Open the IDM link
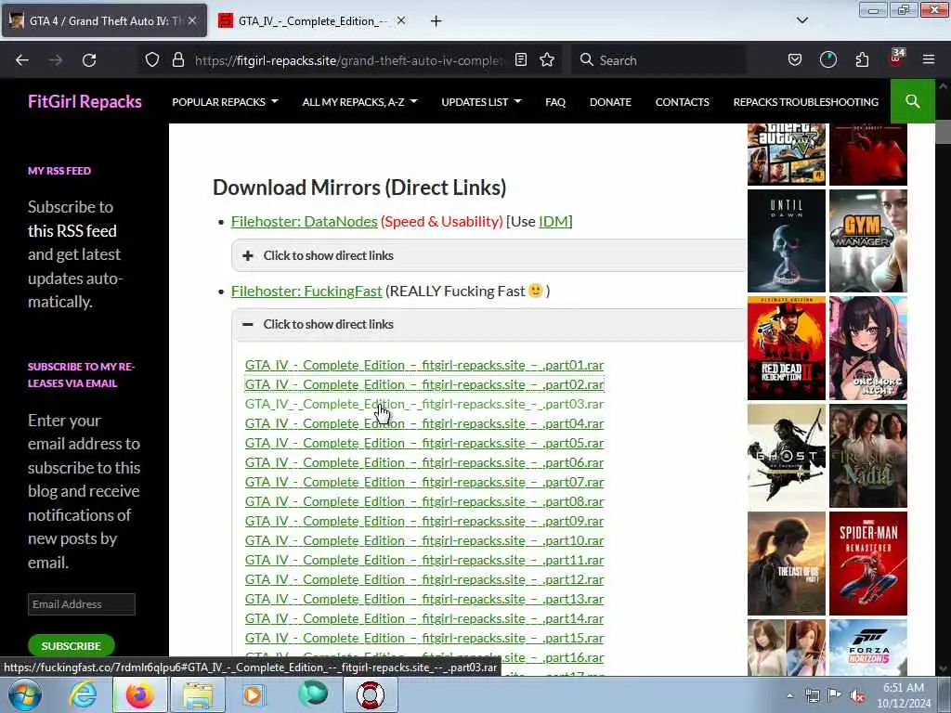The height and width of the screenshot is (713, 951). [554, 221]
